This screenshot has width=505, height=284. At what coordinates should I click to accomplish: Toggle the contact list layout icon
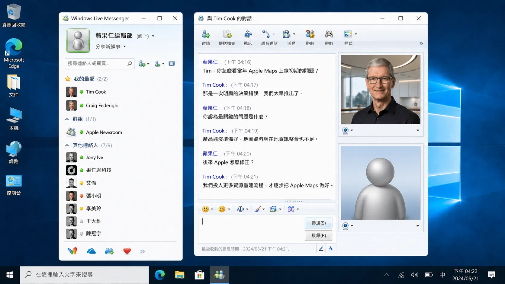pos(172,63)
